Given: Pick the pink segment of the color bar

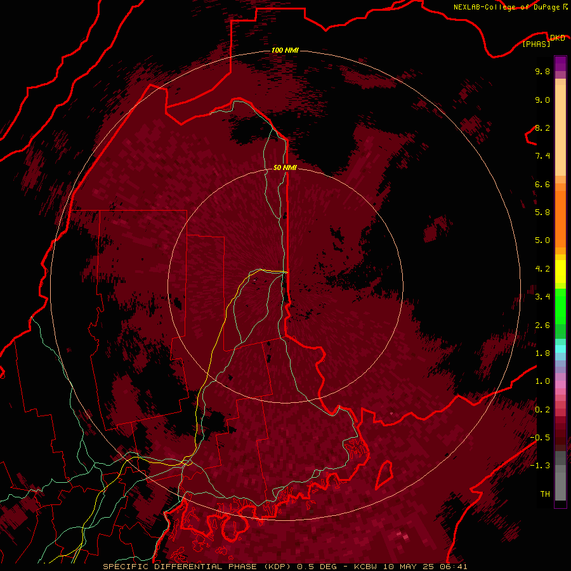Looking at the screenshot, I should (560, 384).
